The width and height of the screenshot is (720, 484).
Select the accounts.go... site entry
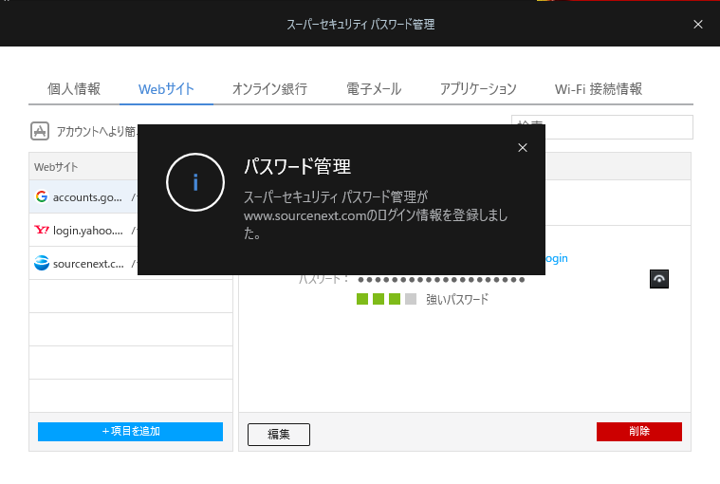pyautogui.click(x=83, y=197)
